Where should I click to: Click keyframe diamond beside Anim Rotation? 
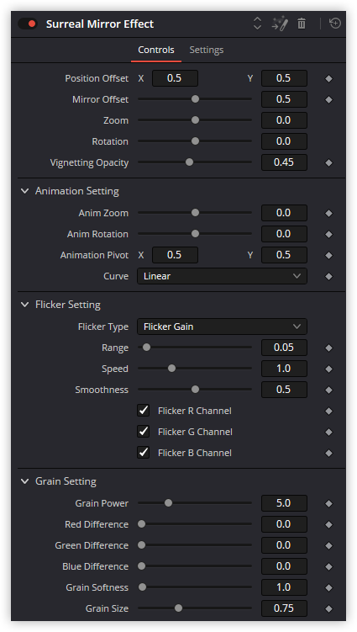(x=328, y=234)
